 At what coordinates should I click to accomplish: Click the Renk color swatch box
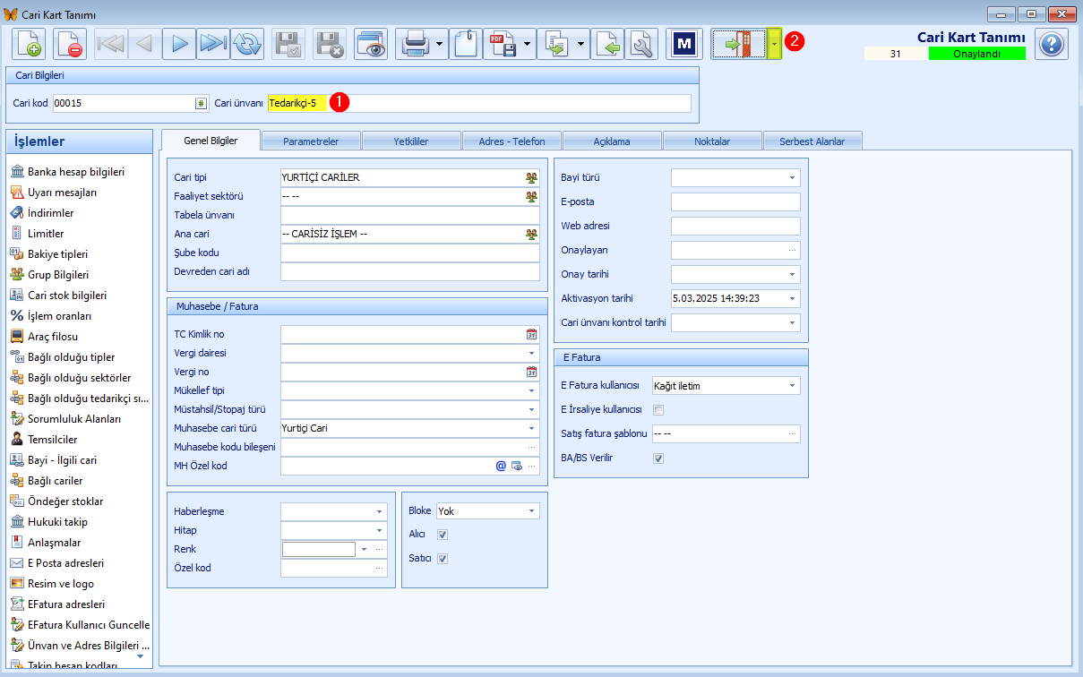point(318,549)
